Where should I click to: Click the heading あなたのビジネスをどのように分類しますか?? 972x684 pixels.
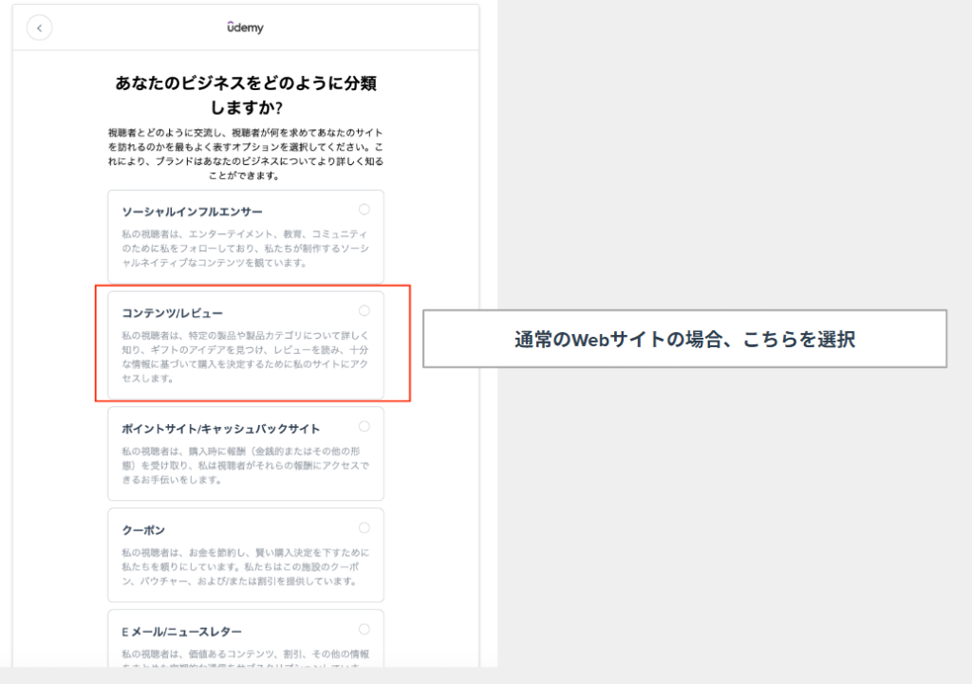(x=245, y=96)
